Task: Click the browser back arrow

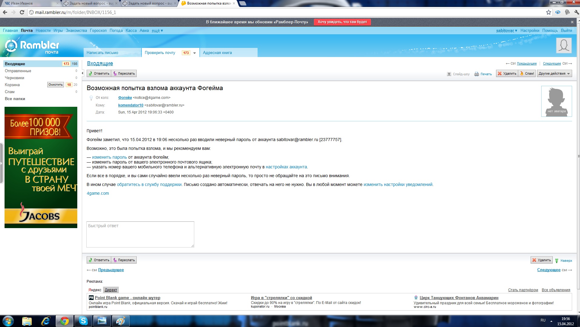Action: click(5, 12)
